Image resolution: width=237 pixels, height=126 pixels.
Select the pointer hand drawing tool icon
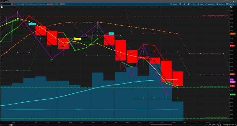click(220, 125)
